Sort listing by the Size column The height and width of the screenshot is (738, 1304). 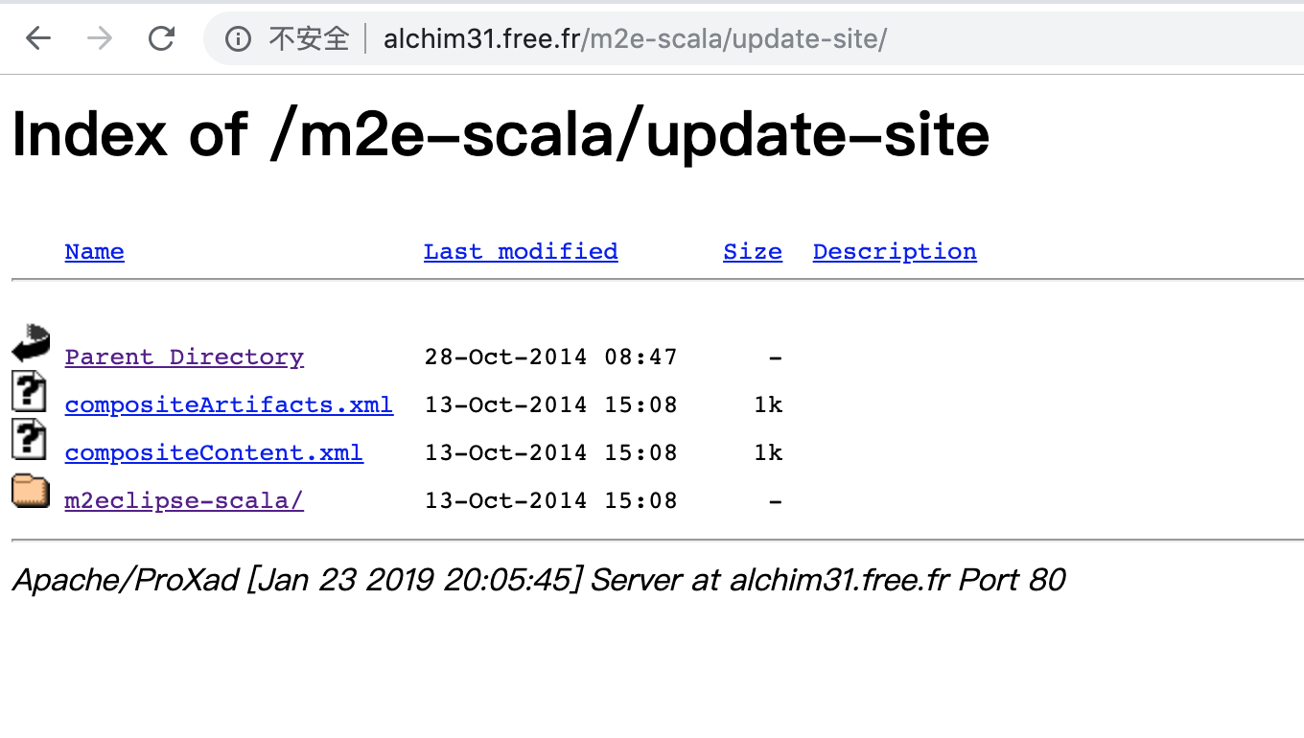coord(752,251)
